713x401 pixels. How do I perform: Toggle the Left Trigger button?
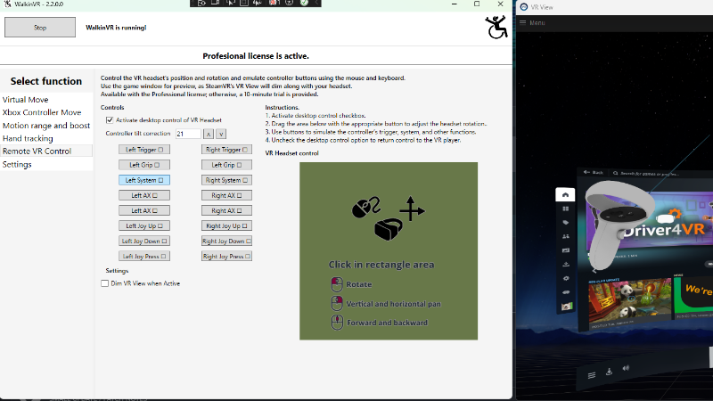pos(143,150)
